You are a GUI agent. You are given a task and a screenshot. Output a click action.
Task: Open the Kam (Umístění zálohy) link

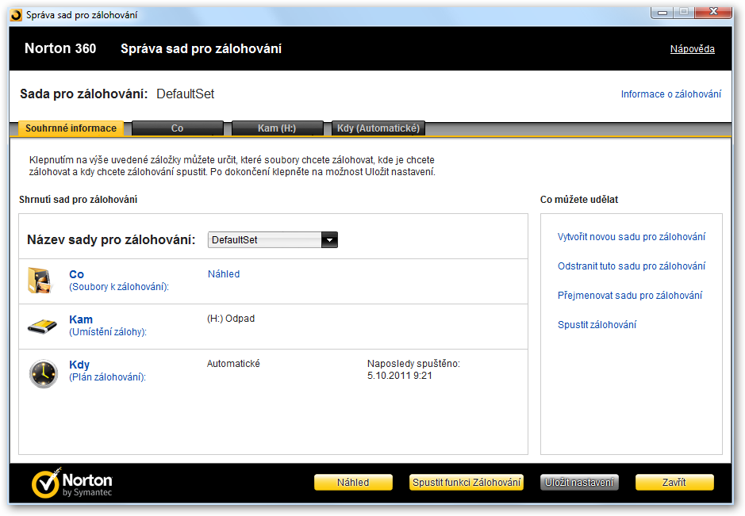(x=108, y=326)
